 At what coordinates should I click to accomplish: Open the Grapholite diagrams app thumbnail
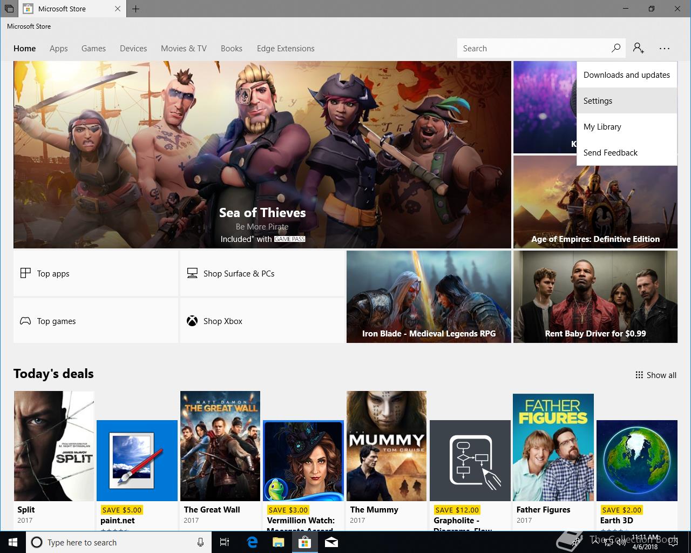pyautogui.click(x=470, y=461)
